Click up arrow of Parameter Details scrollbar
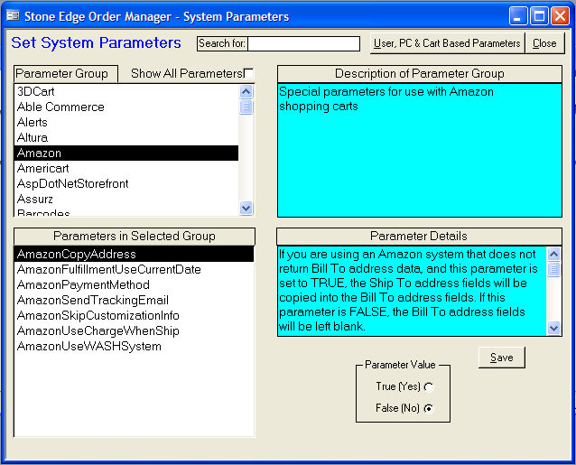The height and width of the screenshot is (465, 576). 553,254
